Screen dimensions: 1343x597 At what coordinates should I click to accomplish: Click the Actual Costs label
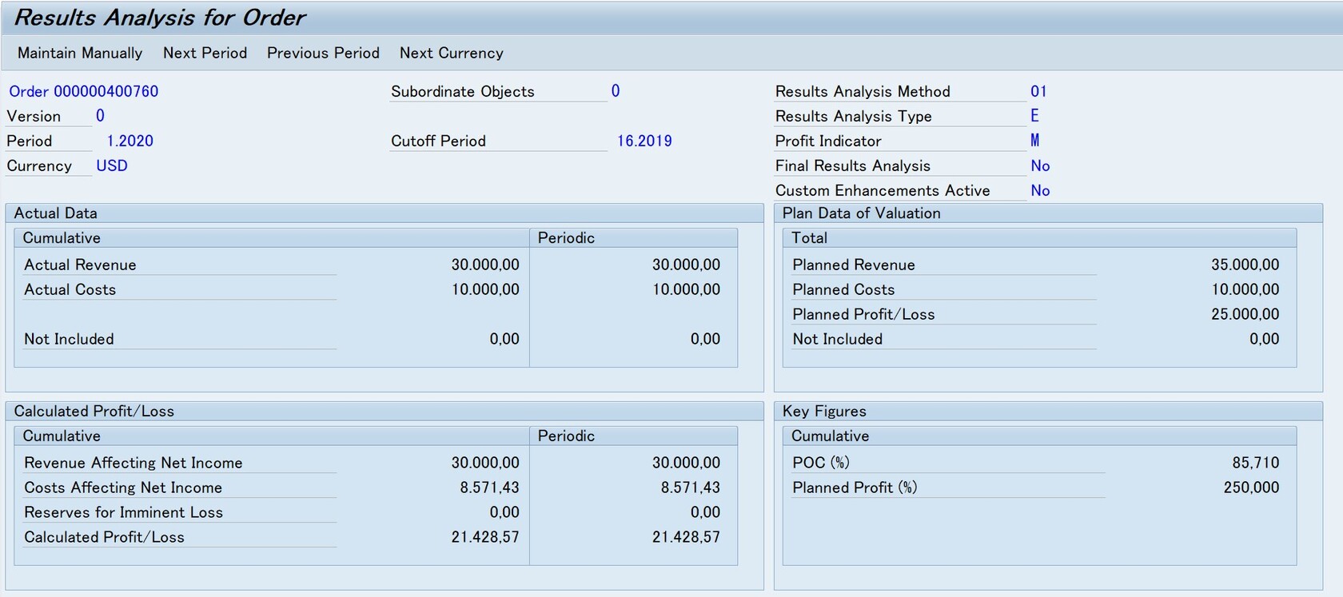coord(70,289)
